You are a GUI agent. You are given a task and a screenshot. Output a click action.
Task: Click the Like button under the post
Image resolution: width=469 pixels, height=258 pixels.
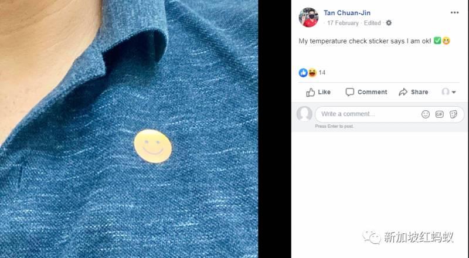tap(318, 92)
